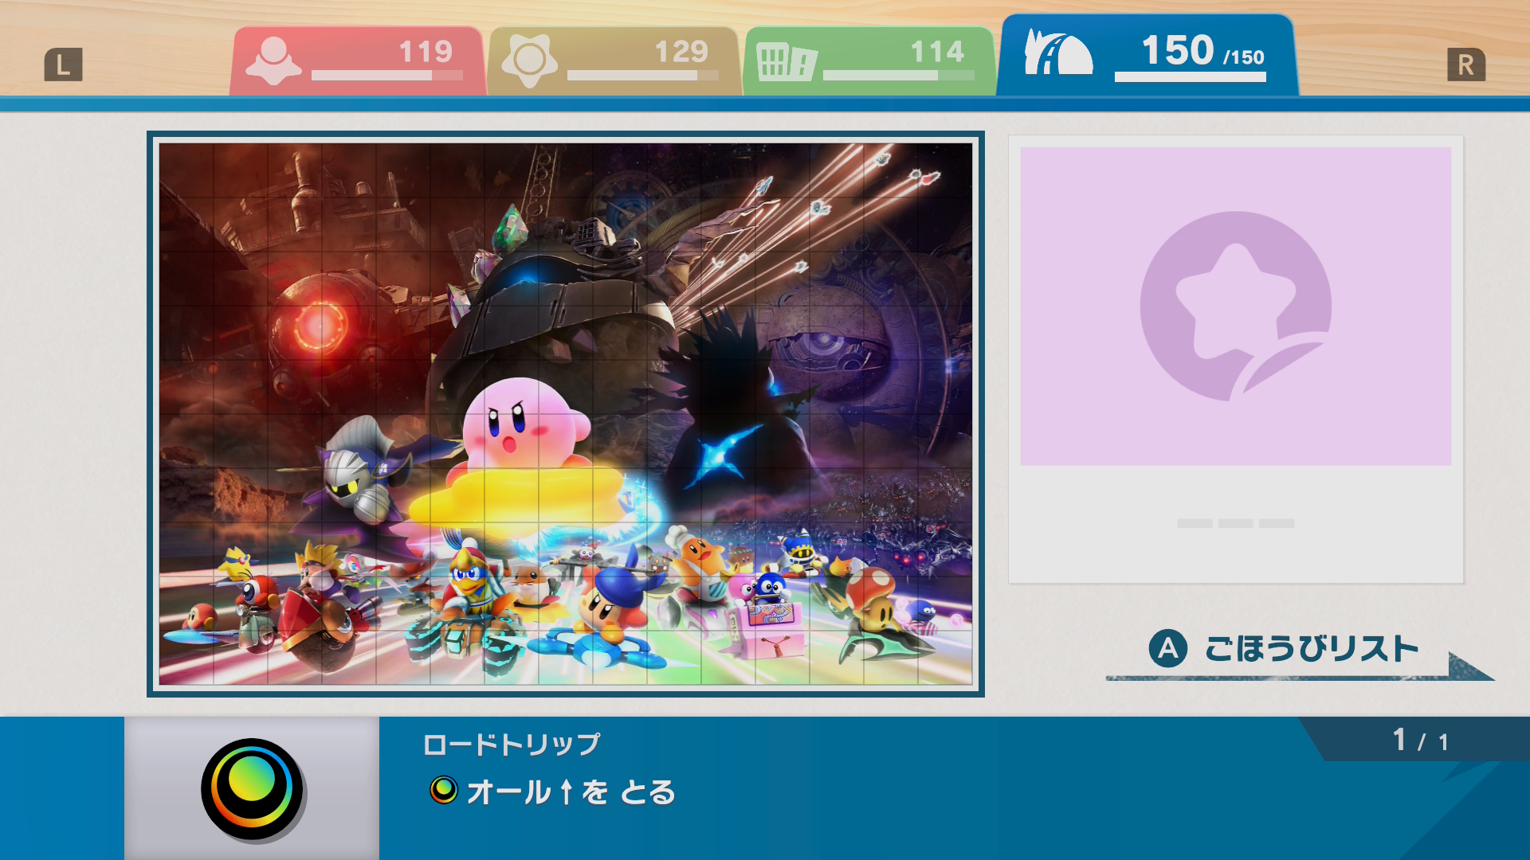The image size is (1530, 860).
Task: Open the yellow star-ring tab showing 129
Action: pyautogui.click(x=614, y=61)
